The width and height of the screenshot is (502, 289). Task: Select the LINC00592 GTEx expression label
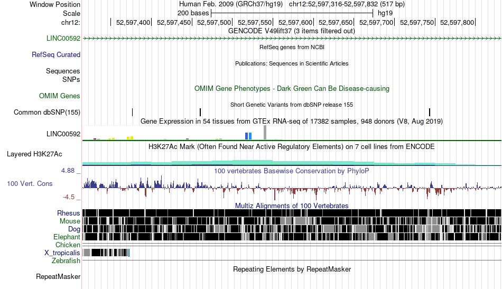tap(63, 134)
